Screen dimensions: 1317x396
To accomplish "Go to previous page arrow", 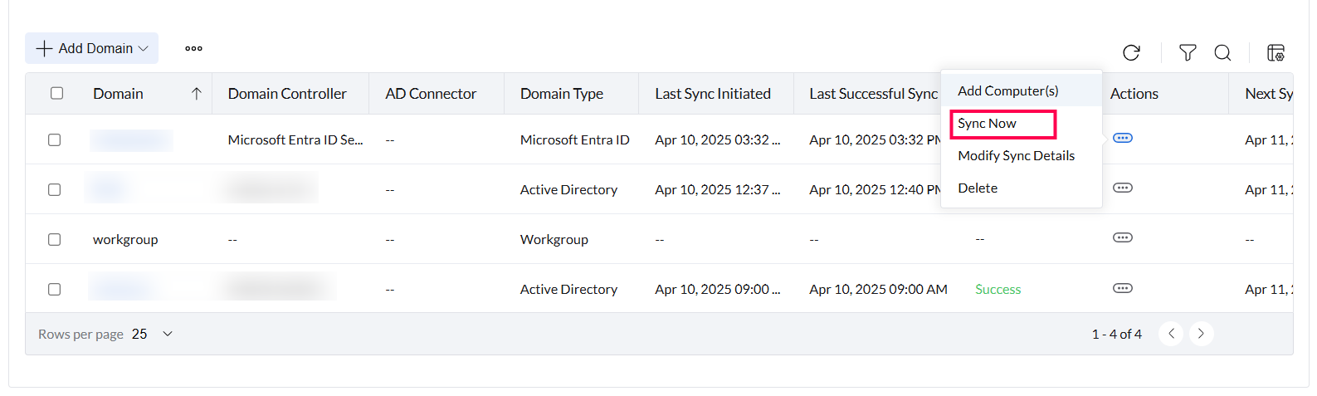I will [1171, 334].
